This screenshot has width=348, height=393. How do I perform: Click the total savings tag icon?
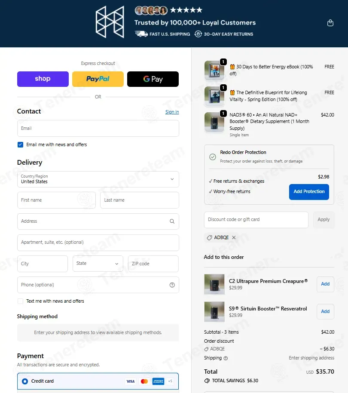click(207, 381)
